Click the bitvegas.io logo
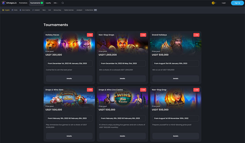Viewport: 245px width, 143px height. pos(9,3)
